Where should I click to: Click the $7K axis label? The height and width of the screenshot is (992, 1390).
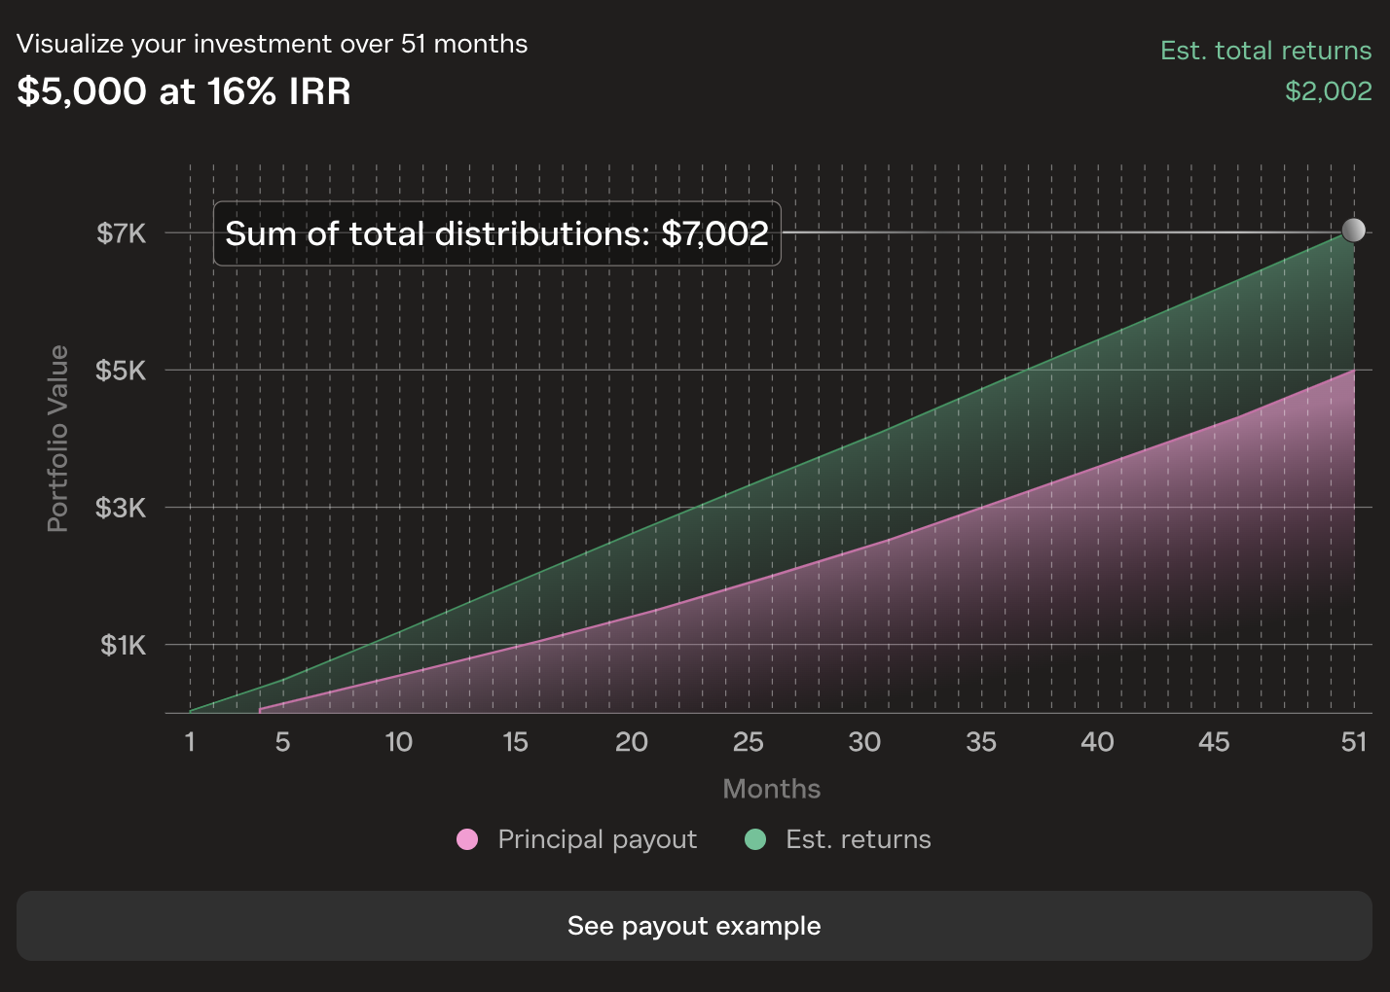click(x=122, y=233)
